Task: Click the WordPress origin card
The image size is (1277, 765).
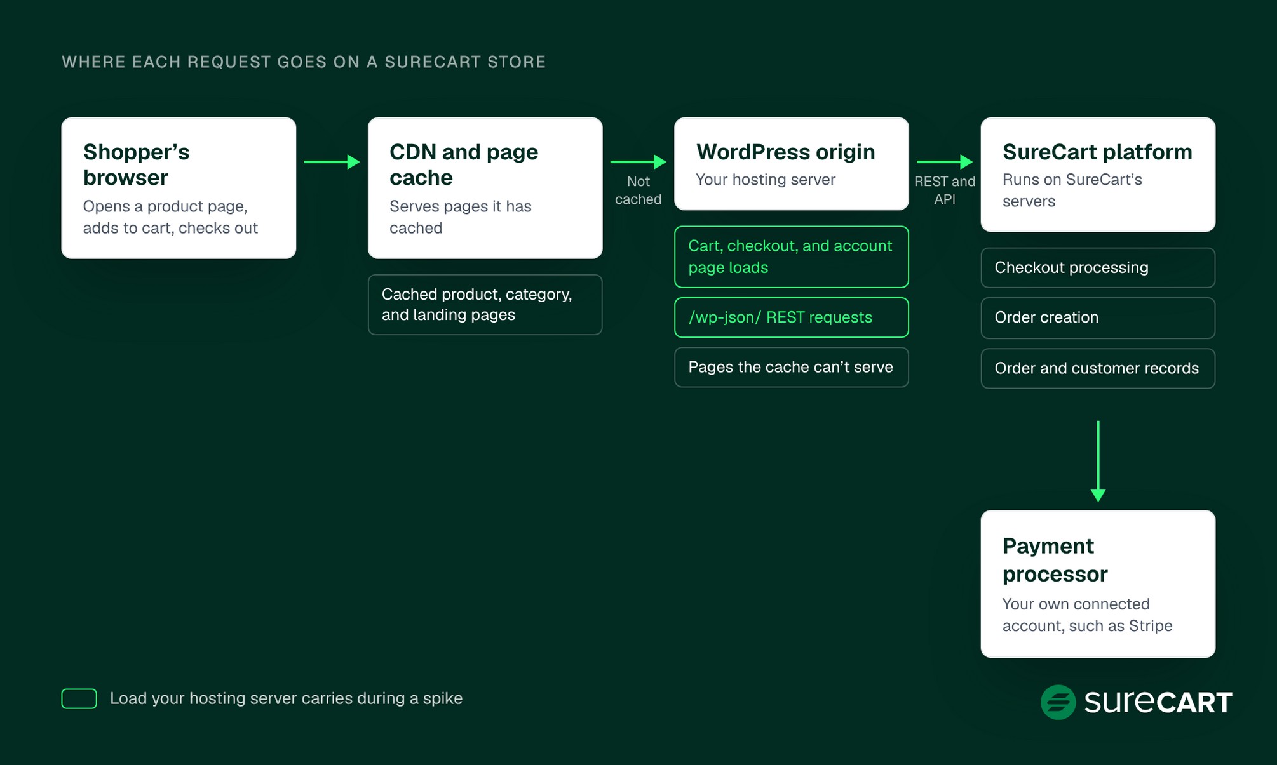Action: point(792,164)
